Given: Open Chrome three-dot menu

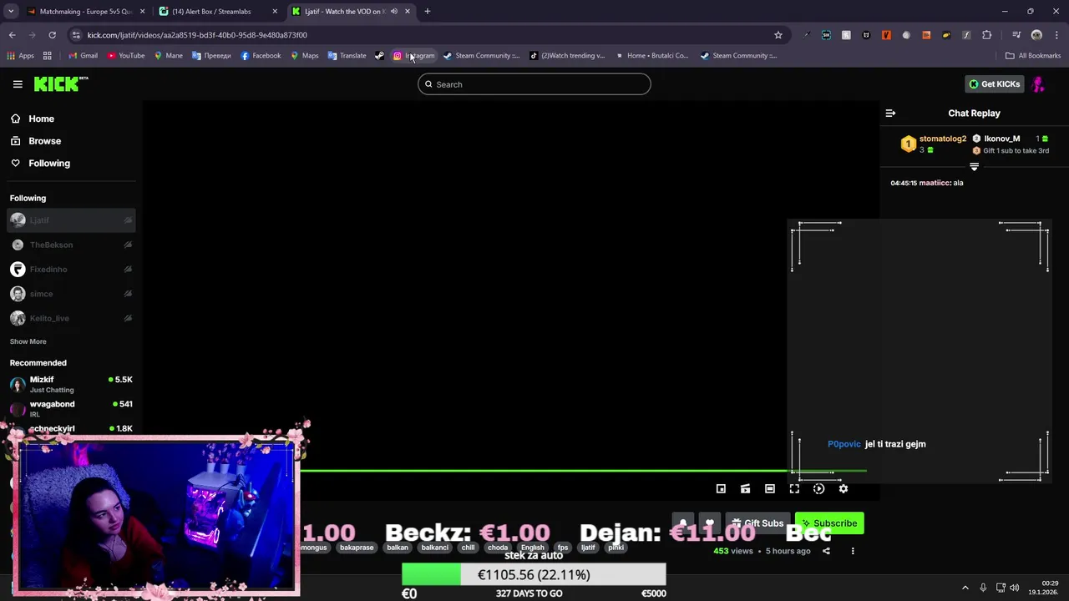Looking at the screenshot, I should [x=1056, y=35].
